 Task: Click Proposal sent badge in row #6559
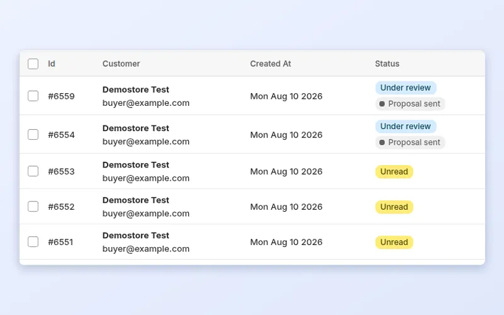coord(410,104)
